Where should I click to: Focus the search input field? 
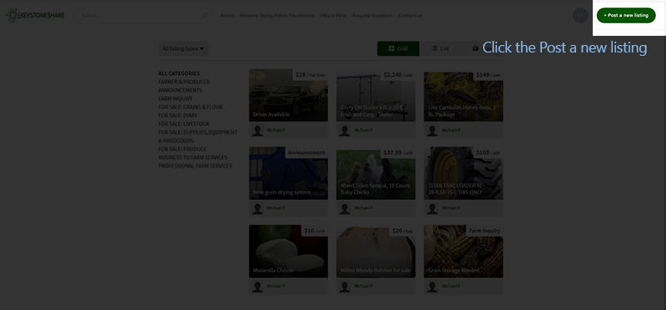click(138, 15)
